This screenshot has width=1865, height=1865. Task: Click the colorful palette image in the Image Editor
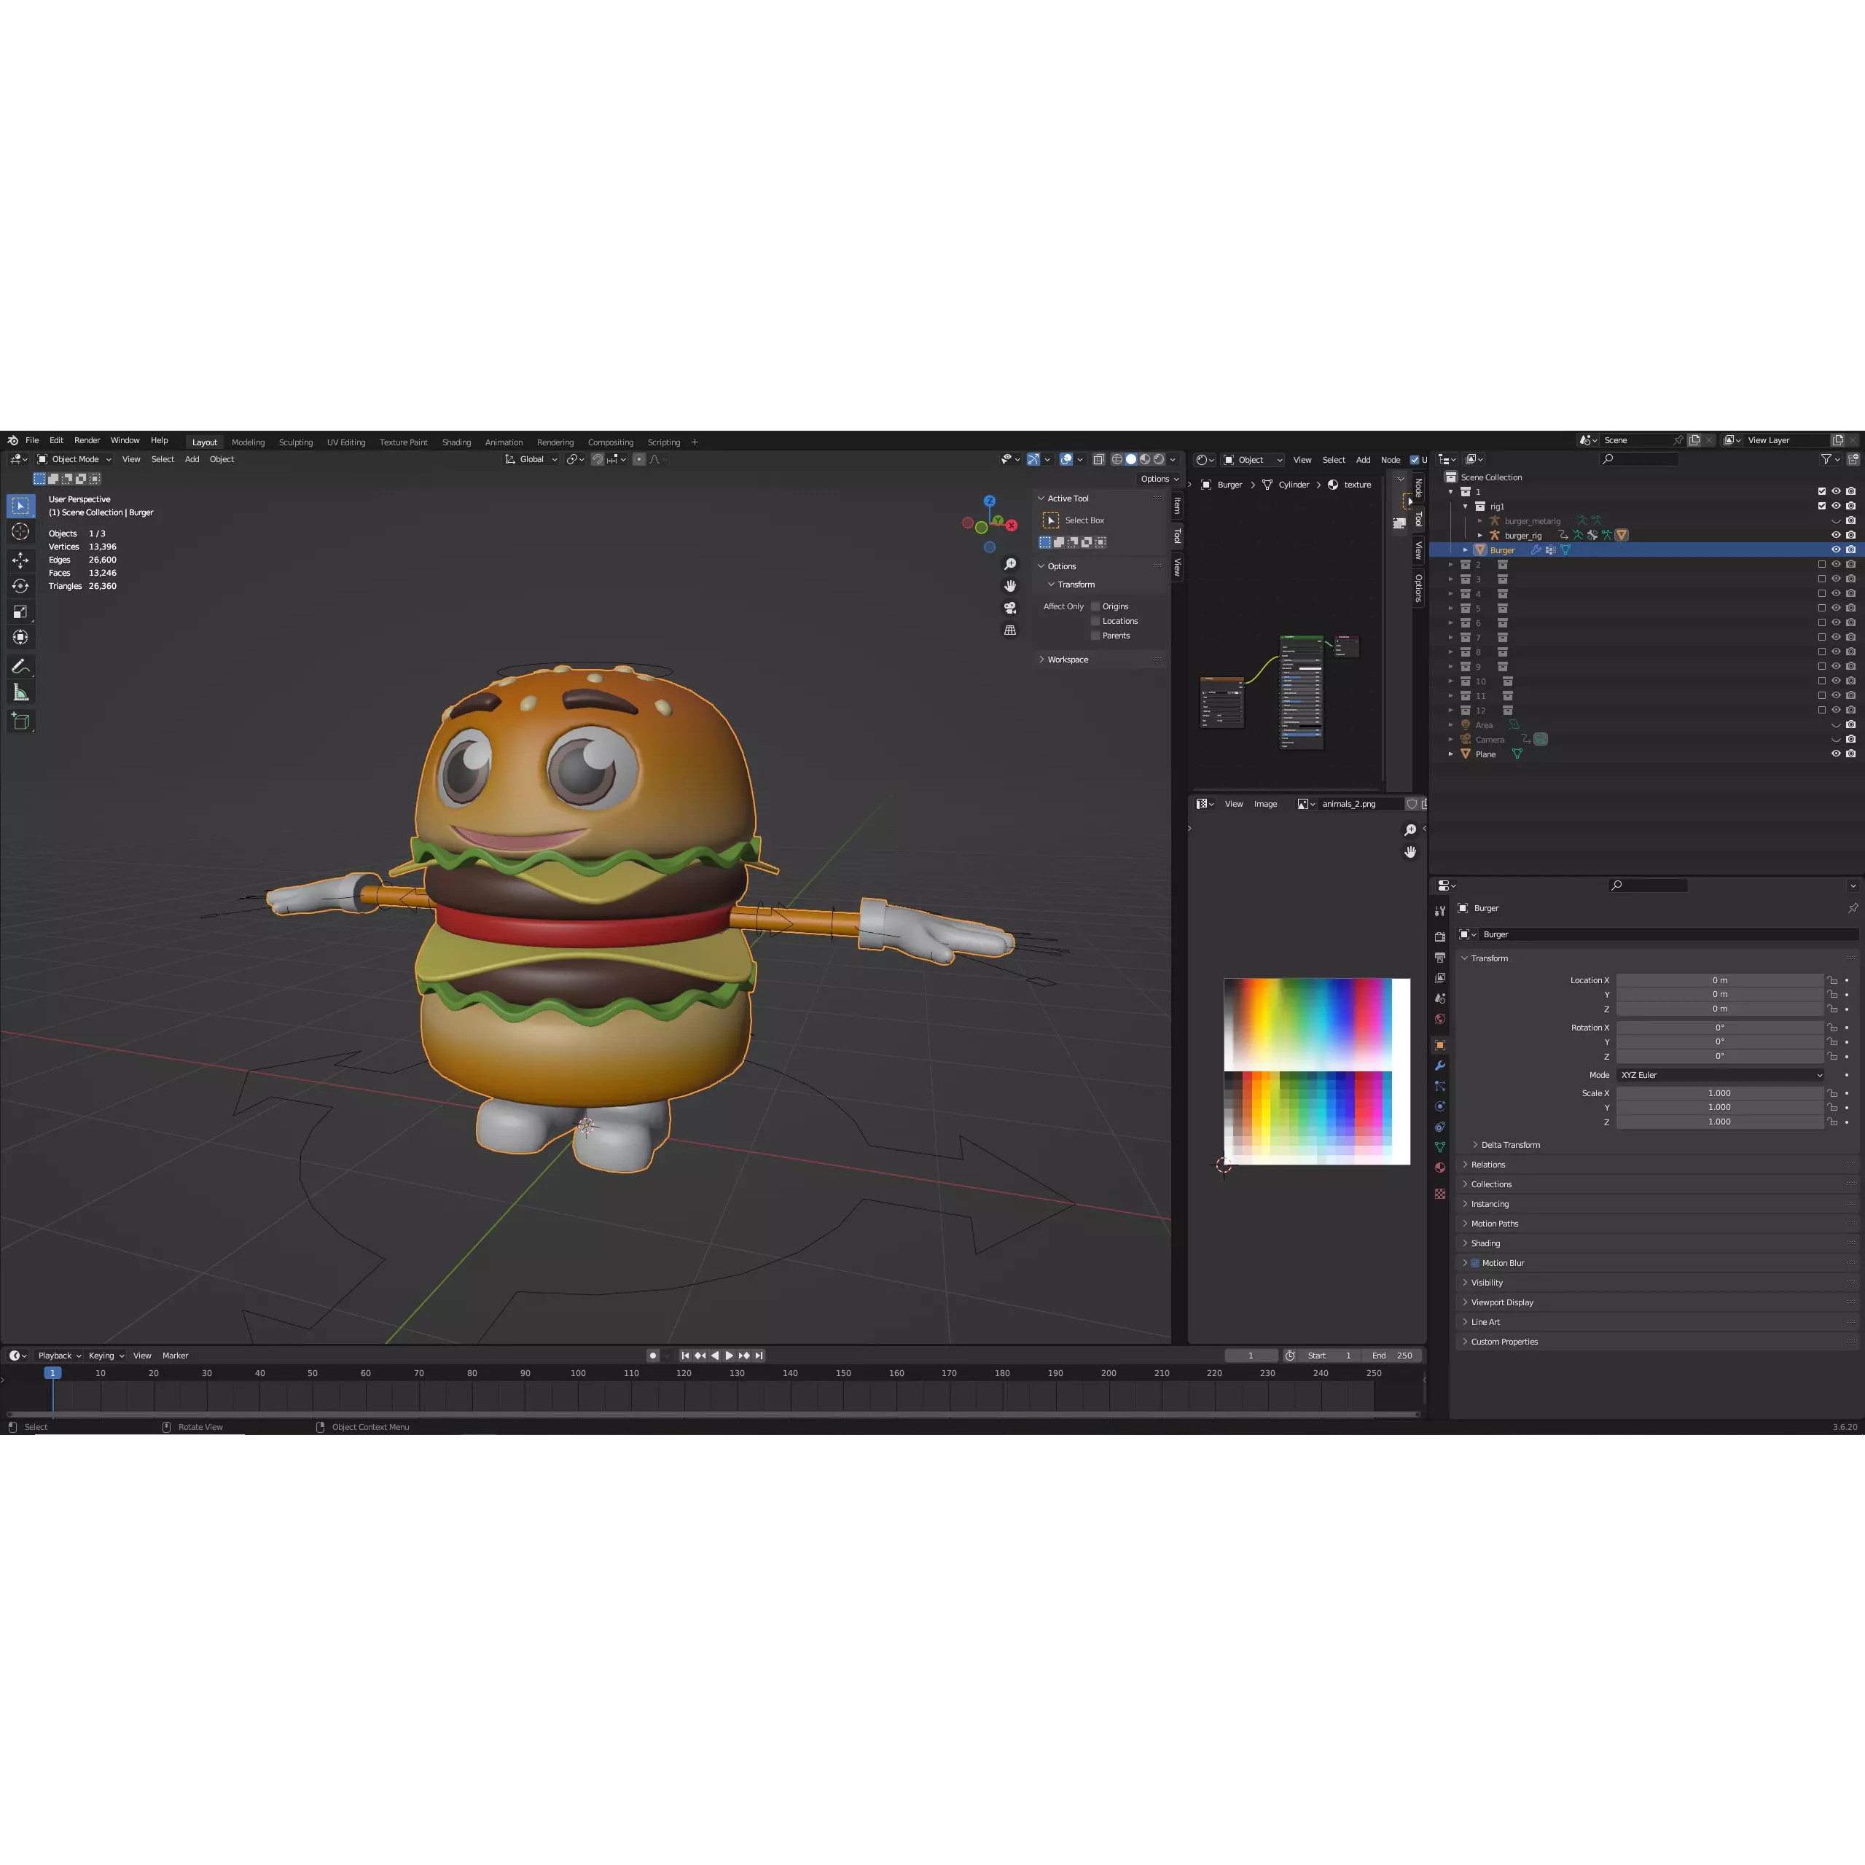pos(1317,1071)
